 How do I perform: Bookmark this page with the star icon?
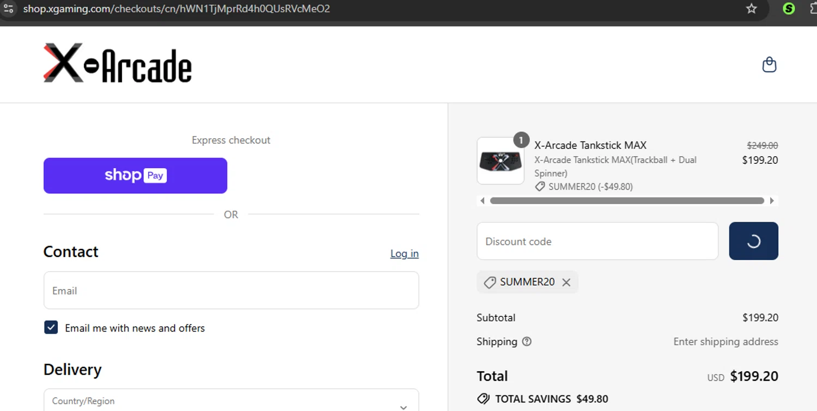(752, 9)
